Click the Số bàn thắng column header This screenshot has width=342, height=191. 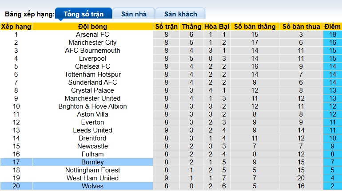coord(255,27)
